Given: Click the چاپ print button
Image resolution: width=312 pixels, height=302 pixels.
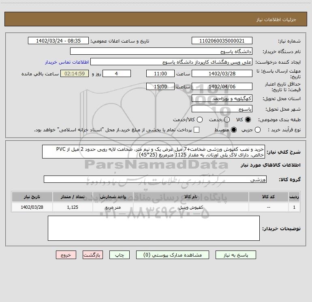Looking at the screenshot, I should [120, 255].
